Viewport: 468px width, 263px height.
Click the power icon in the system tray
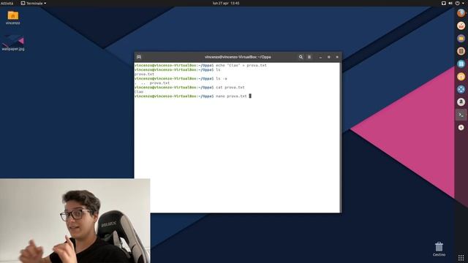tap(457, 3)
